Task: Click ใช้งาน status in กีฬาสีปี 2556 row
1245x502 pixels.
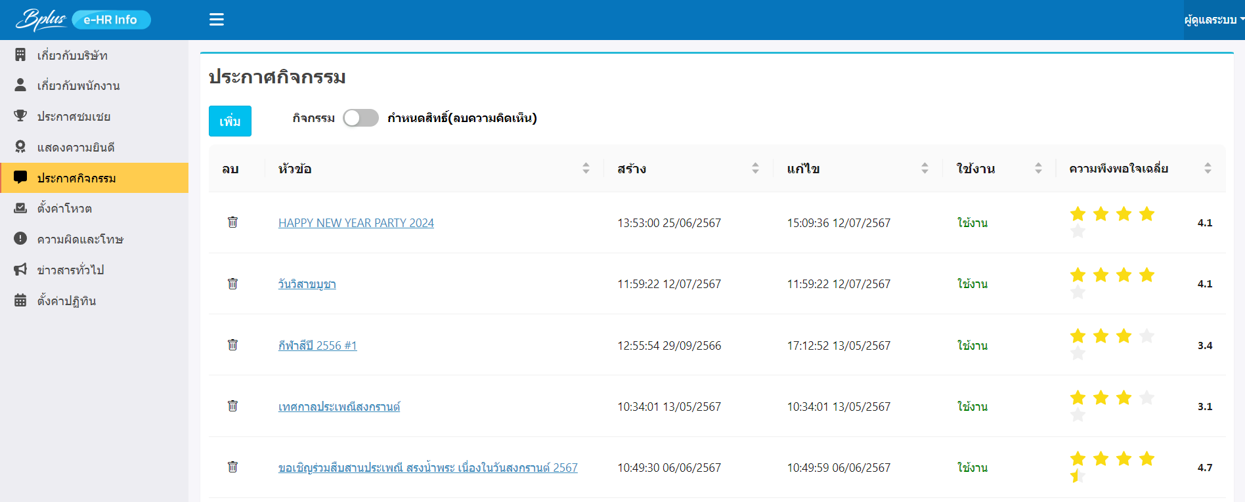Action: point(972,345)
